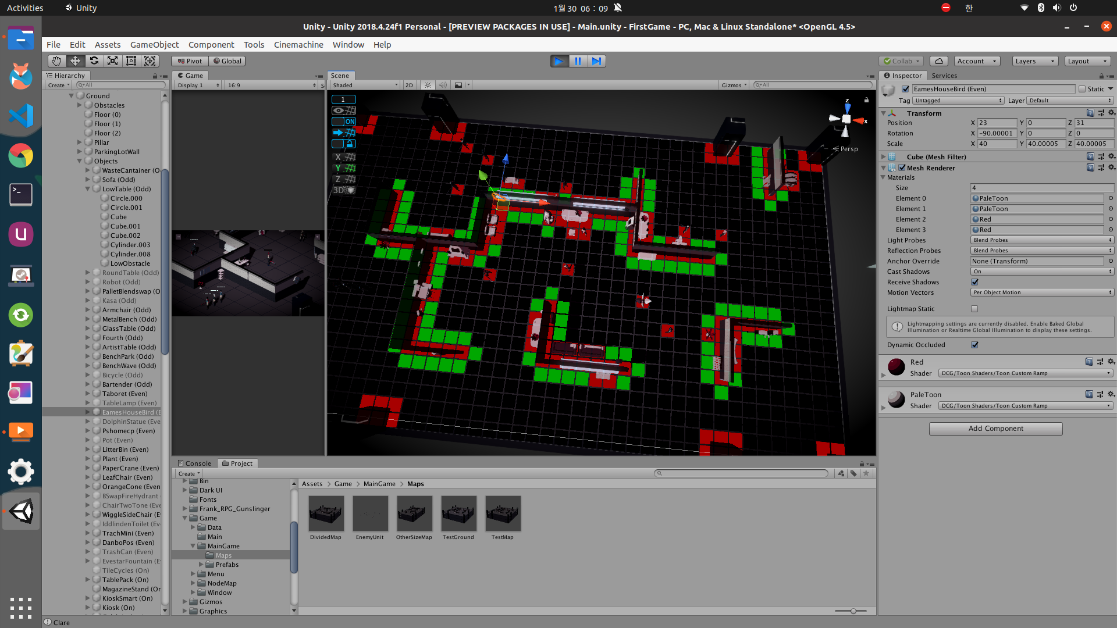Open the Layers dropdown
The height and width of the screenshot is (628, 1117).
coord(1034,61)
